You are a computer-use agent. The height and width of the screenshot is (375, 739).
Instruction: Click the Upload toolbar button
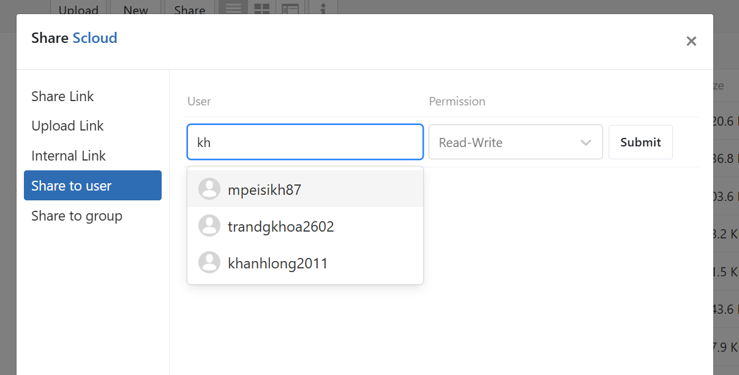[x=78, y=9]
